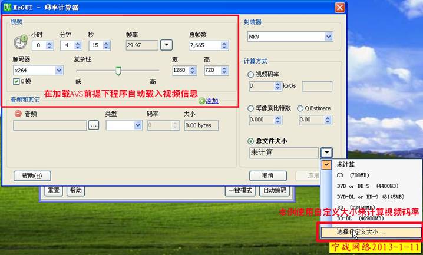Click the width field showing 1280
The height and width of the screenshot is (255, 423).
tap(181, 71)
